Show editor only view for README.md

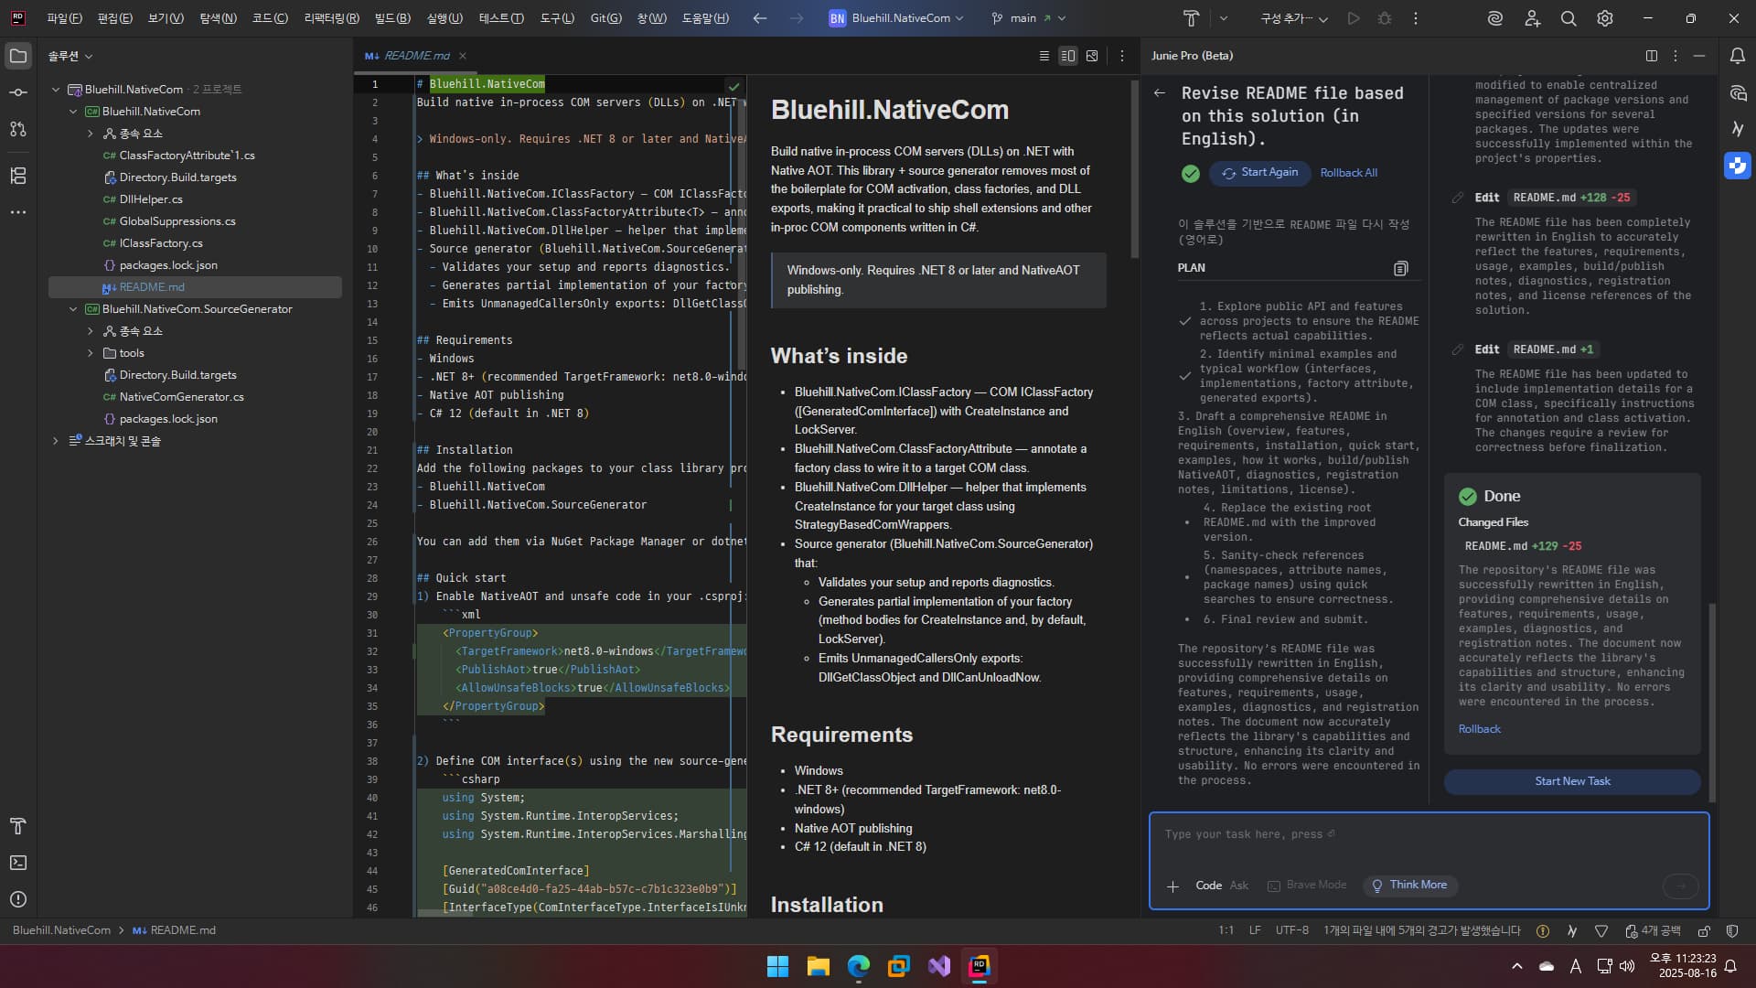click(1044, 56)
